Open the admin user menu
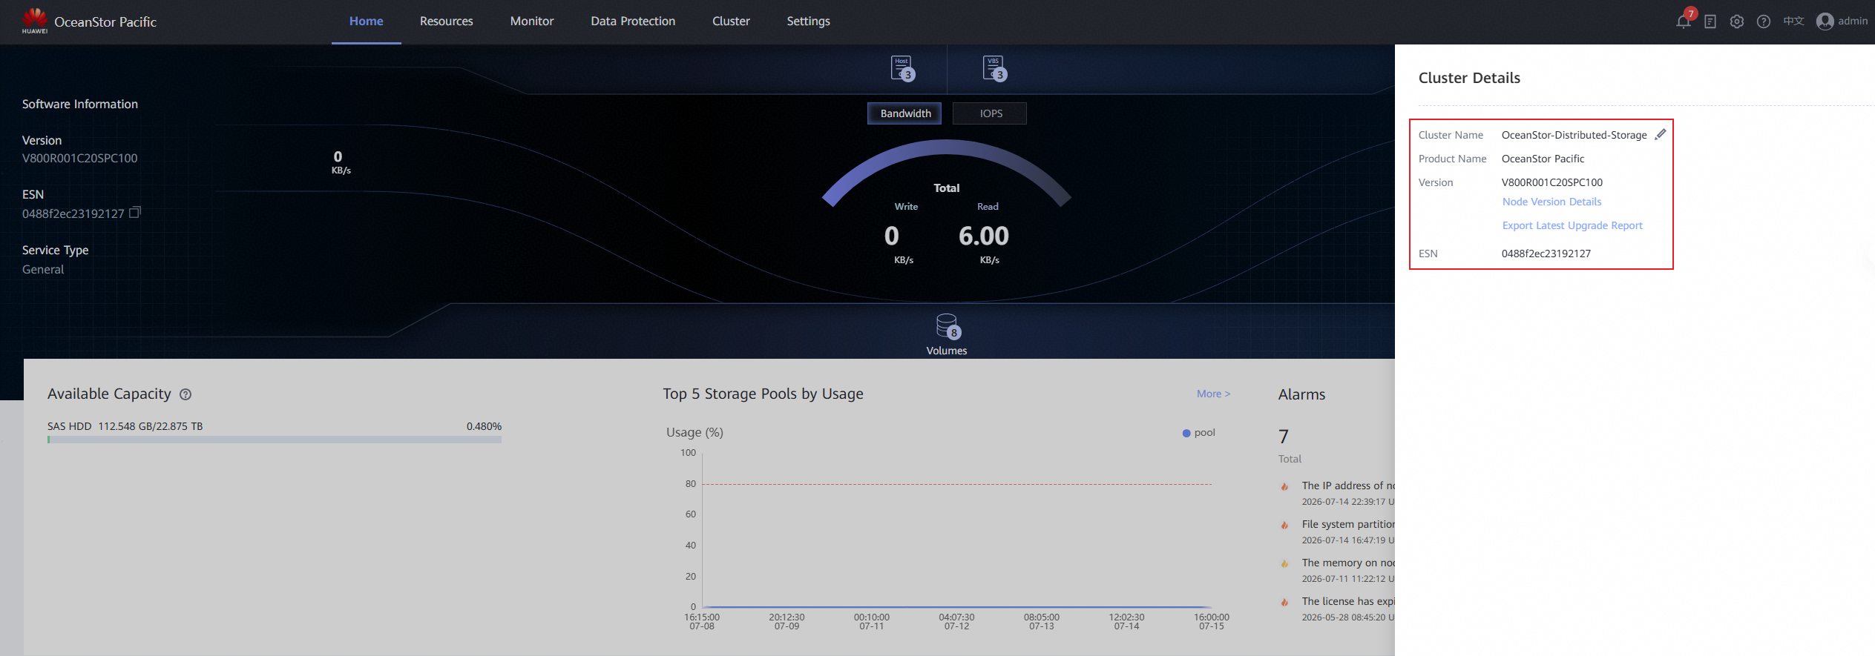Viewport: 1875px width, 656px height. 1842,21
